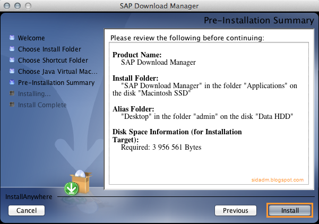Image resolution: width=319 pixels, height=224 pixels.
Task: Select the Installing... step label
Action: tap(34, 94)
